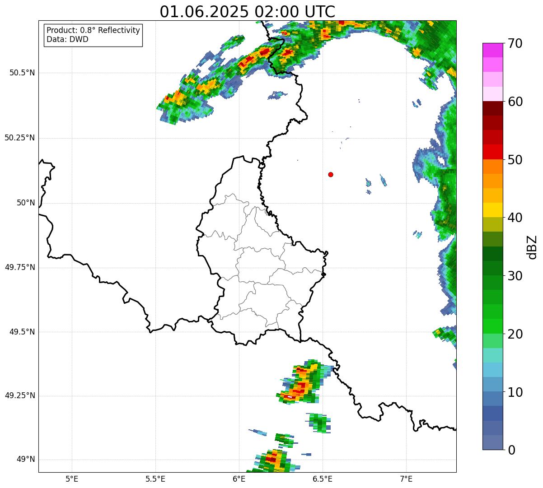Click the olive colorbar segment below 40
543x488 pixels.
(492, 224)
